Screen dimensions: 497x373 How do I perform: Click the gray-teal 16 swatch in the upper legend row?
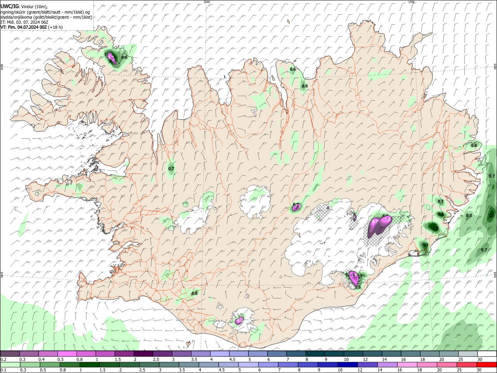pyautogui.click(x=410, y=354)
